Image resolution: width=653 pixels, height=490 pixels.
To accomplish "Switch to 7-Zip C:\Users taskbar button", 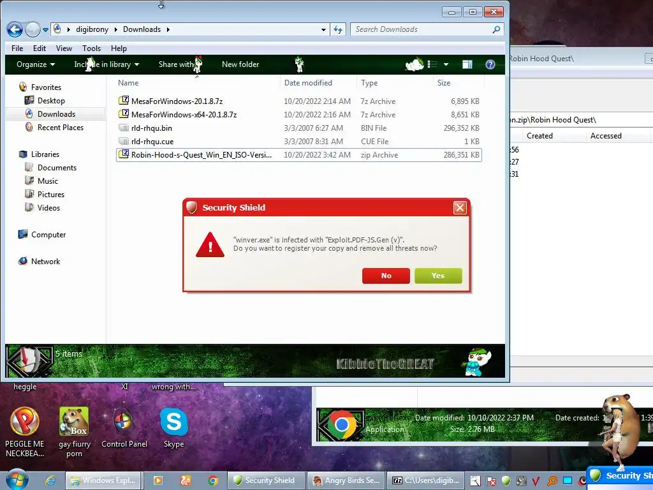I will click(x=425, y=480).
